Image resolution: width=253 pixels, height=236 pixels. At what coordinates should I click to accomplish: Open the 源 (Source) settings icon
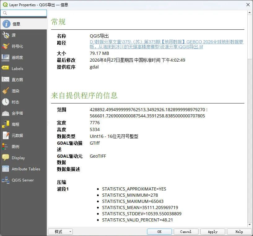6,35
